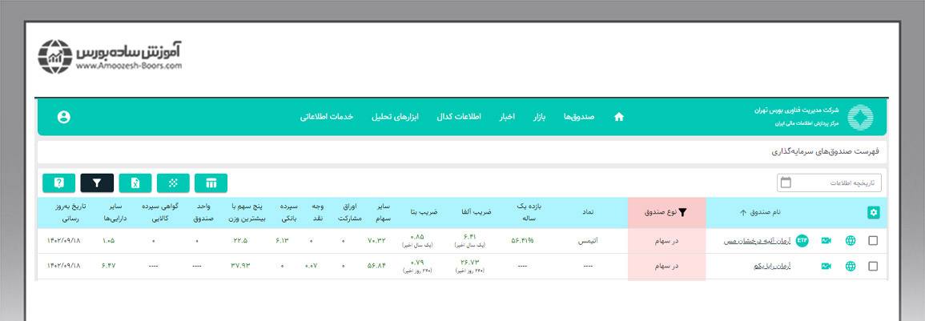Open the نوع صندوق column filter
This screenshot has height=321, width=925.
point(666,212)
